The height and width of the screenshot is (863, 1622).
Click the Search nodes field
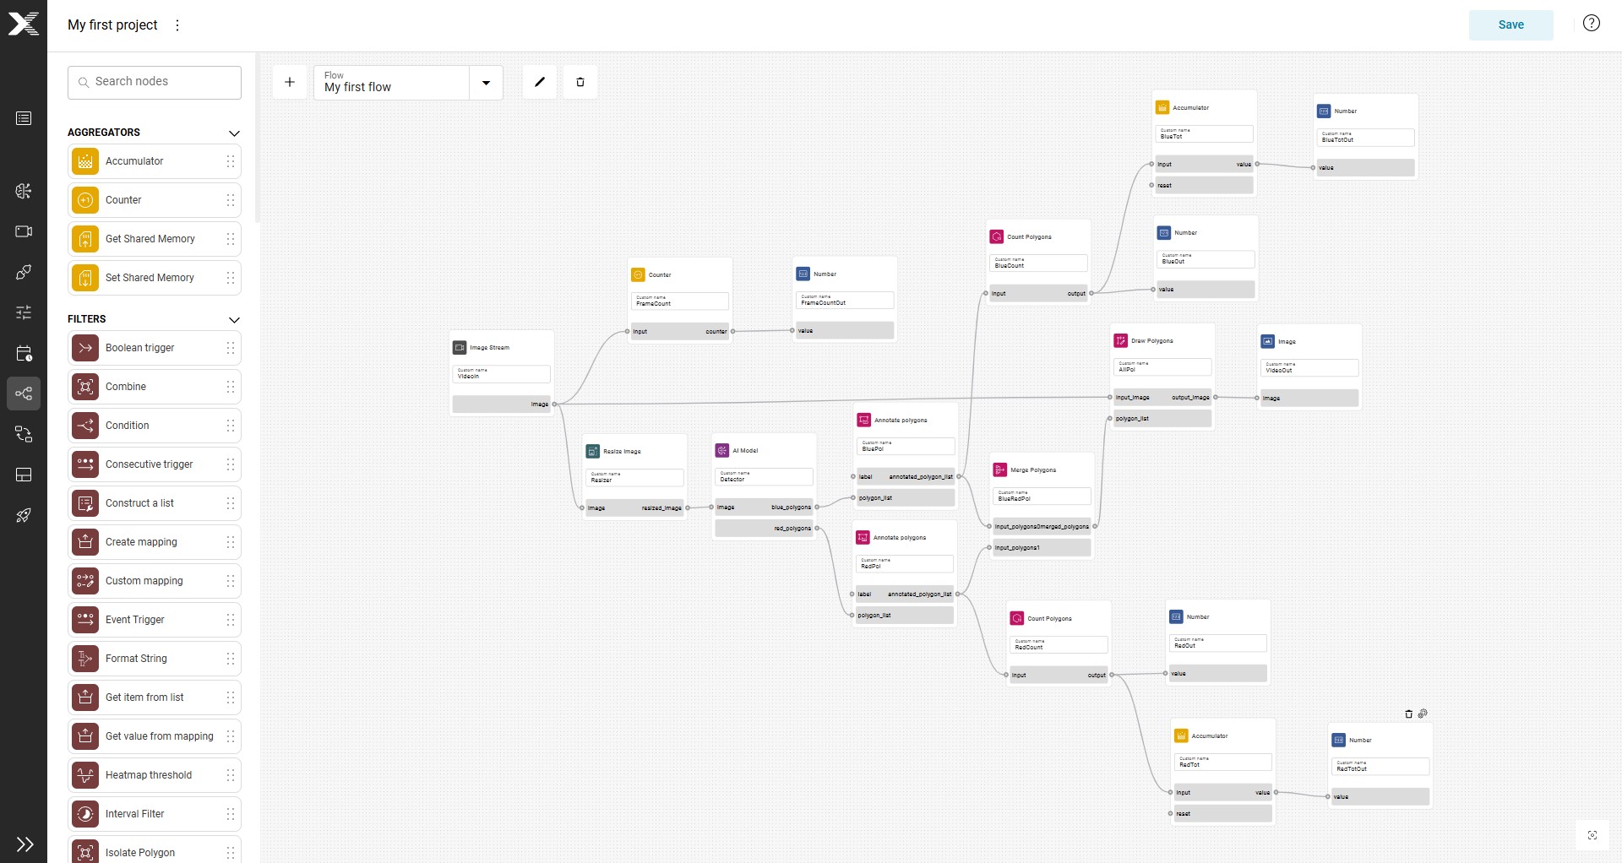[155, 82]
